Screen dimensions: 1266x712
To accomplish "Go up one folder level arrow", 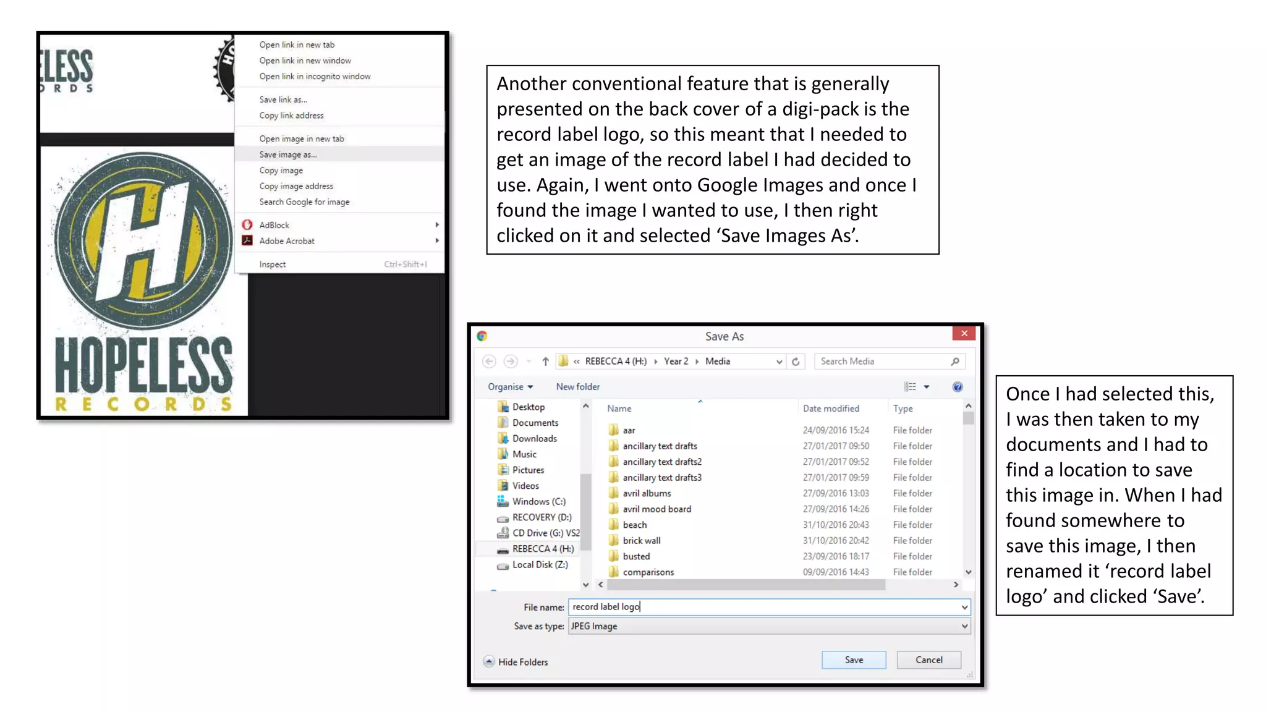I will pyautogui.click(x=545, y=362).
